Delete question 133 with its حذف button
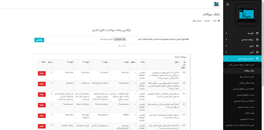 coord(42,126)
